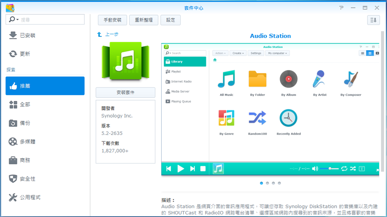Select the 商務 business category

45,160
